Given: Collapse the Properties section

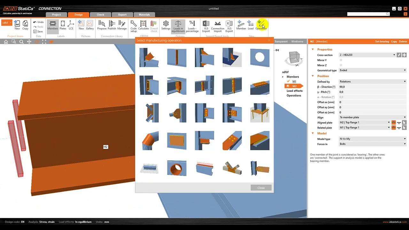Looking at the screenshot, I should point(313,50).
